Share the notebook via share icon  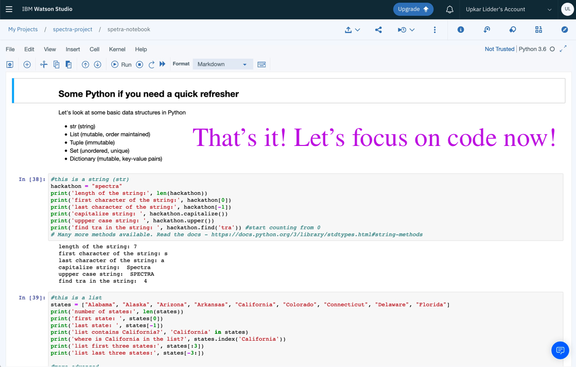378,30
